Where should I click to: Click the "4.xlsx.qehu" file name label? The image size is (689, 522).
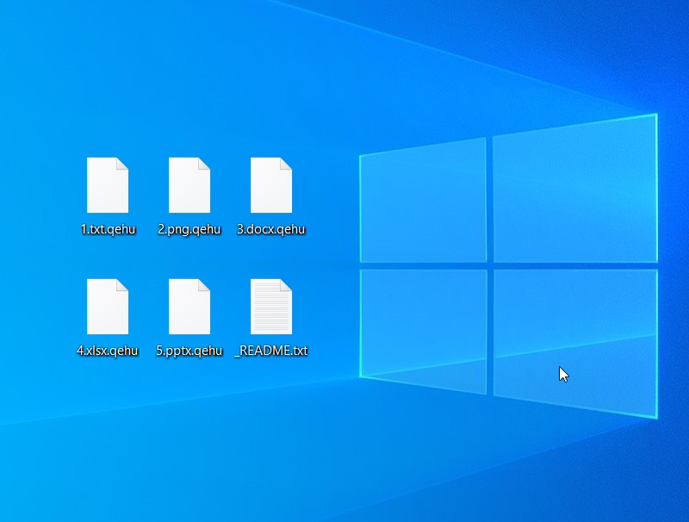[108, 351]
